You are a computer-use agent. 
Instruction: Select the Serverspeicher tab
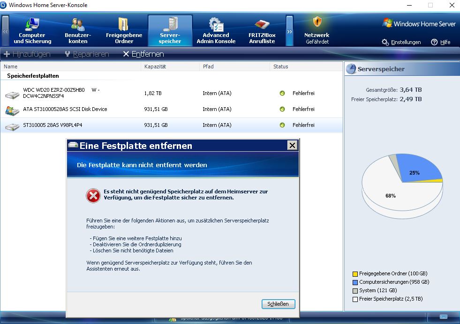[170, 31]
